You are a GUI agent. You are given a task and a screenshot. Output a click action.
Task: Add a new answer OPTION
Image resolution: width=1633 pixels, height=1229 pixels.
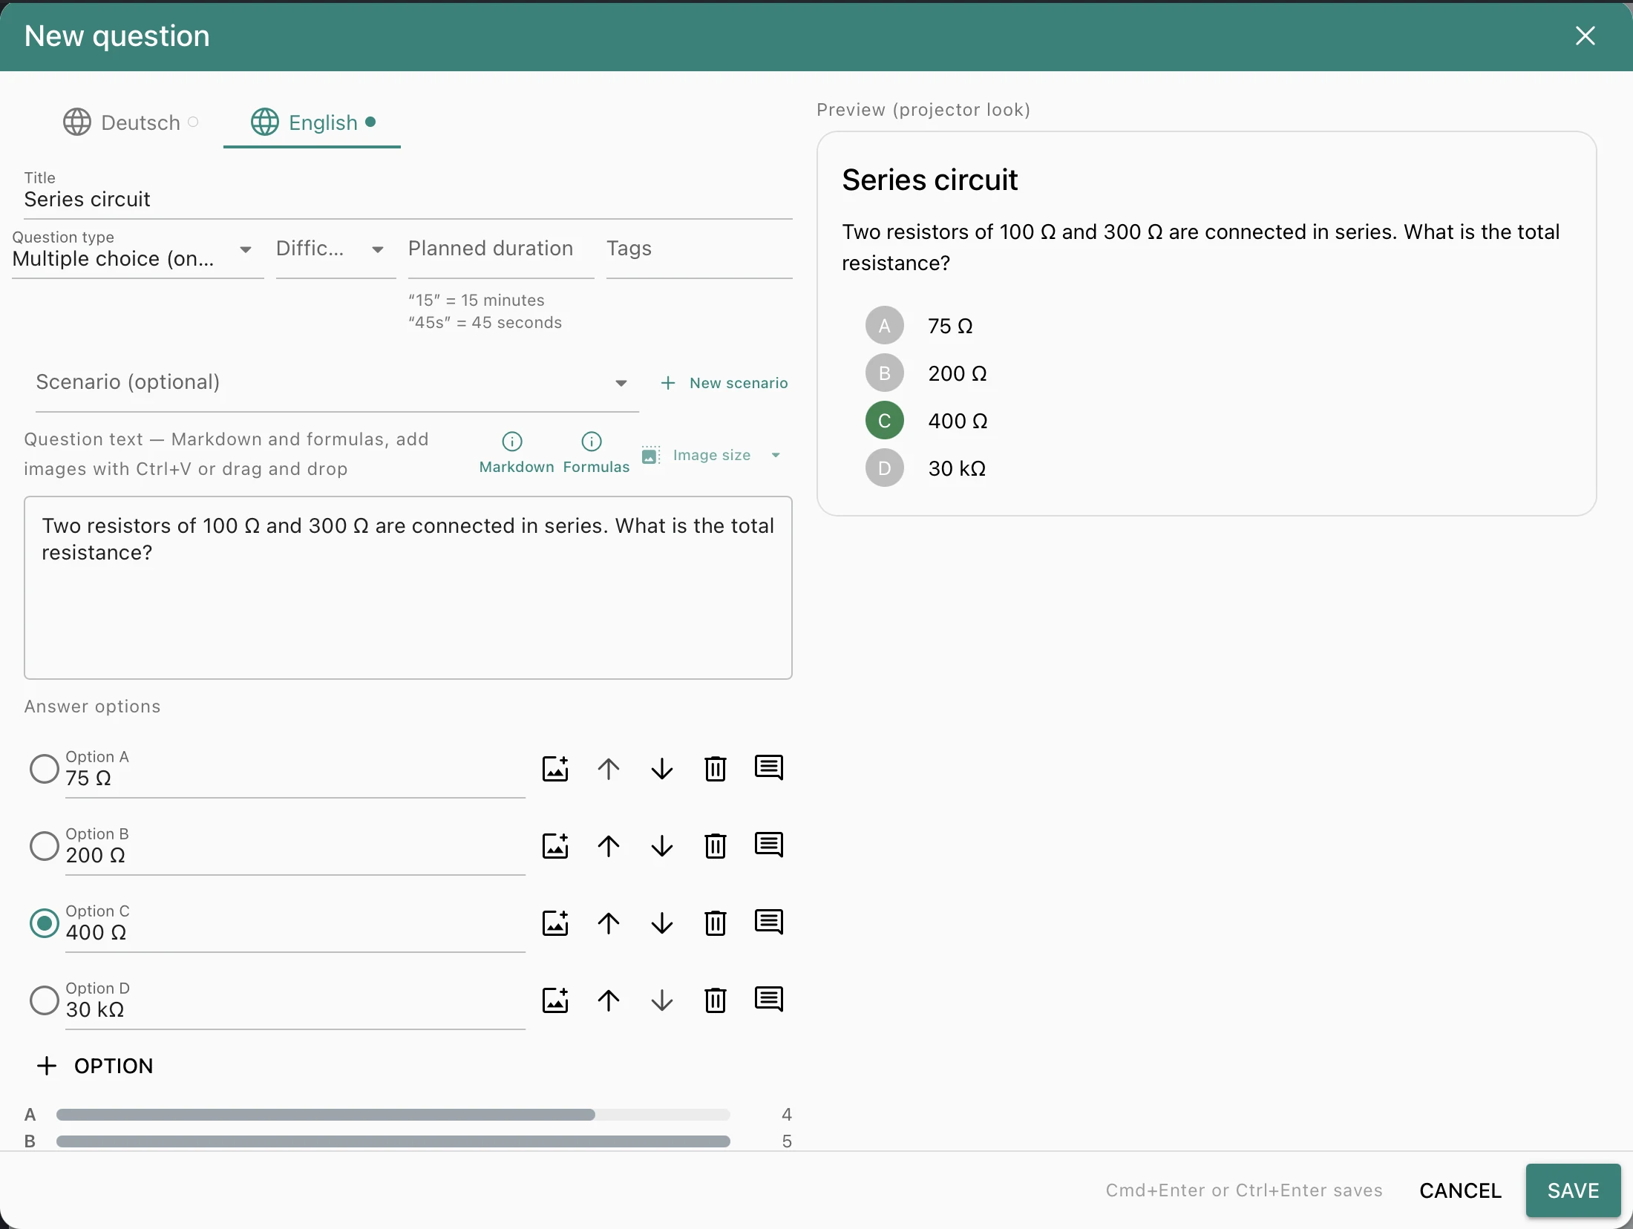tap(96, 1066)
